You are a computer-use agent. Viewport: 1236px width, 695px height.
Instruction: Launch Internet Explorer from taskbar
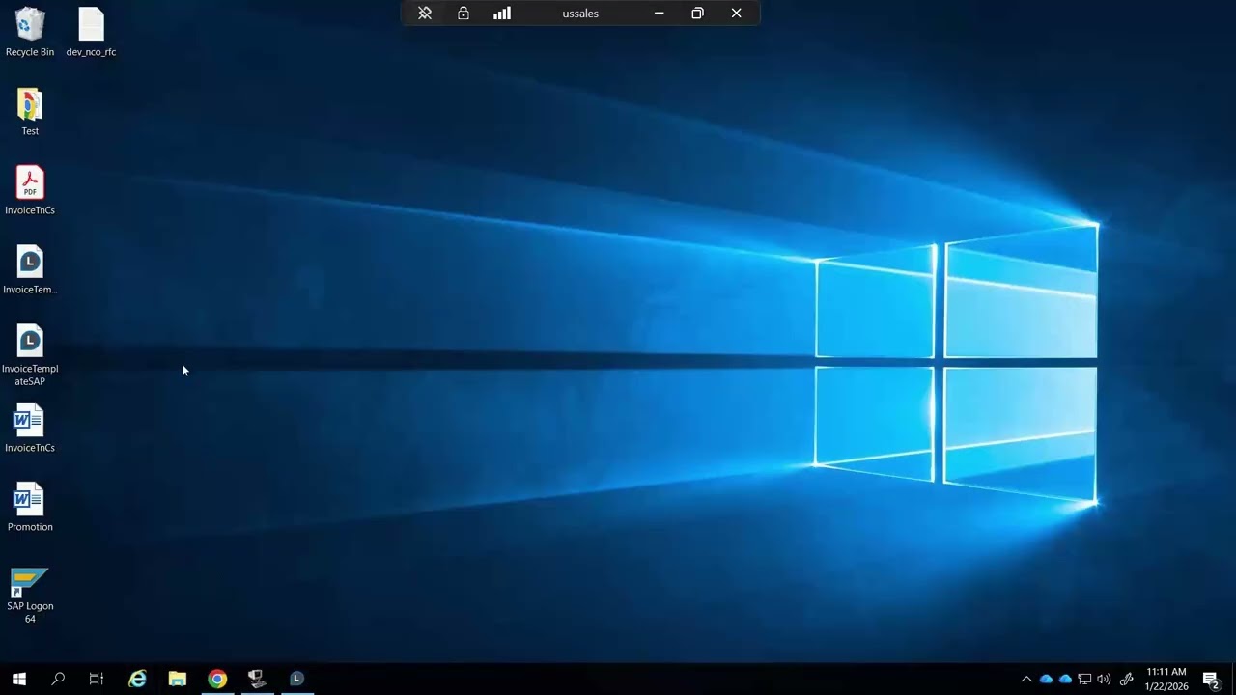click(x=138, y=679)
